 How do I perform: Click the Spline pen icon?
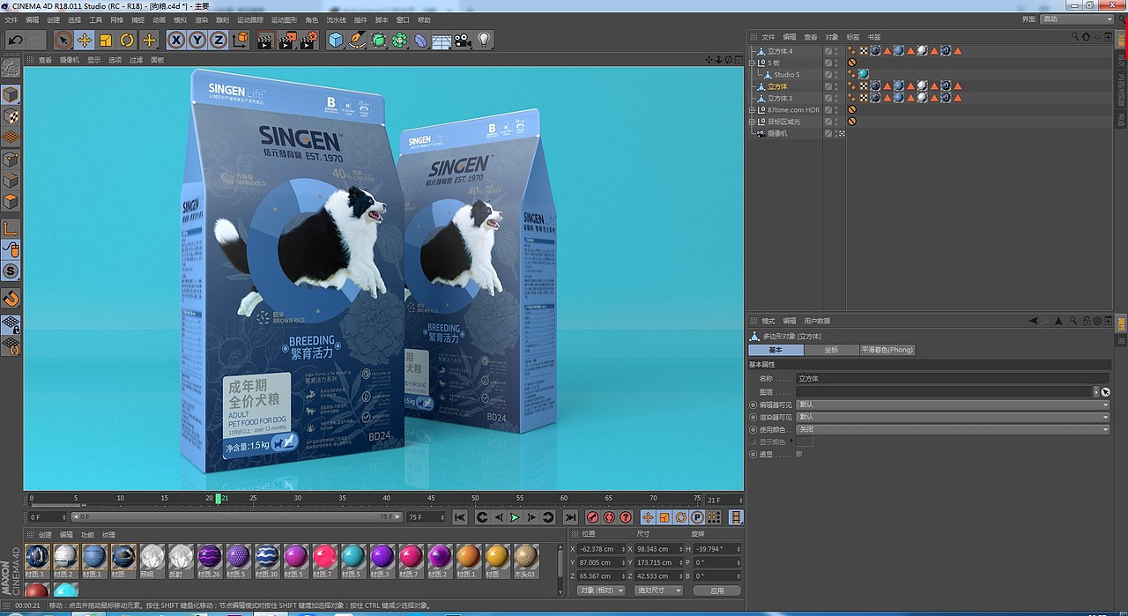(x=357, y=40)
